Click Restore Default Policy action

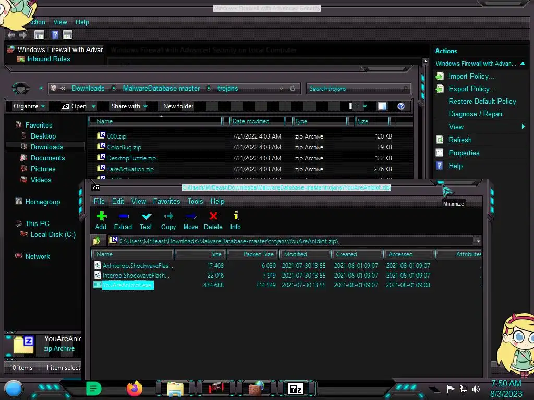tap(482, 102)
